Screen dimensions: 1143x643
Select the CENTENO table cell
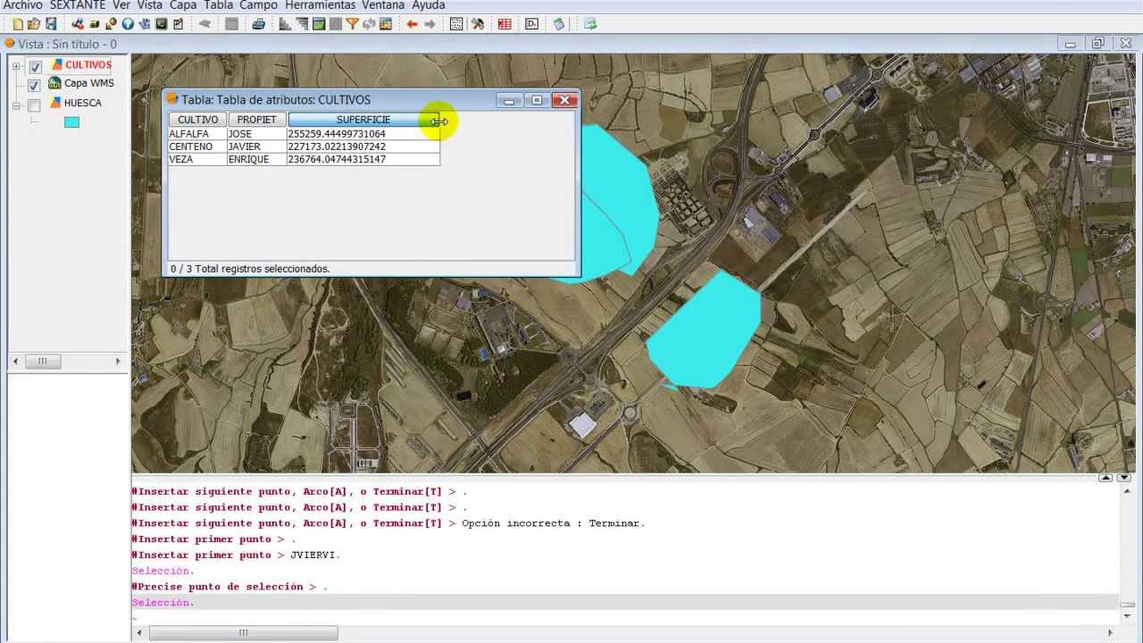click(198, 146)
